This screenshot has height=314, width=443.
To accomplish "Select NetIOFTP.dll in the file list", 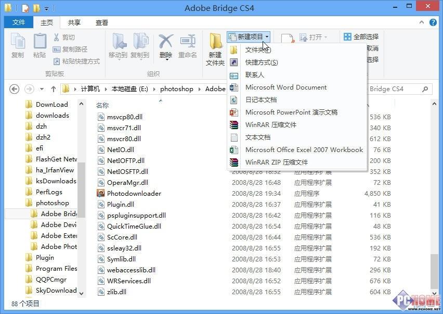I will click(x=121, y=161).
